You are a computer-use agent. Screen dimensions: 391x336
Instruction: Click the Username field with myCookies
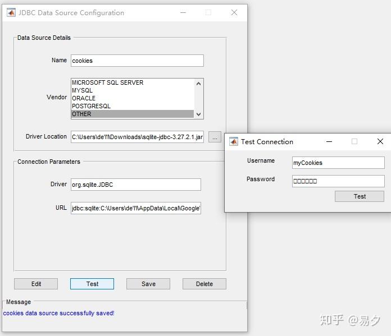(x=338, y=163)
